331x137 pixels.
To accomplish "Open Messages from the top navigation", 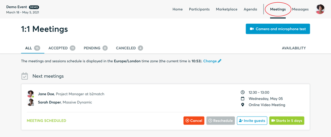I will (300, 9).
